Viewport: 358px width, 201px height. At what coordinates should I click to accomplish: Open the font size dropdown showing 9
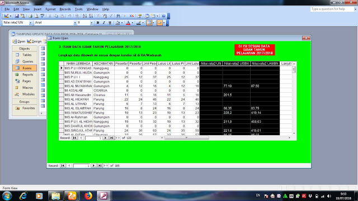click(92, 22)
